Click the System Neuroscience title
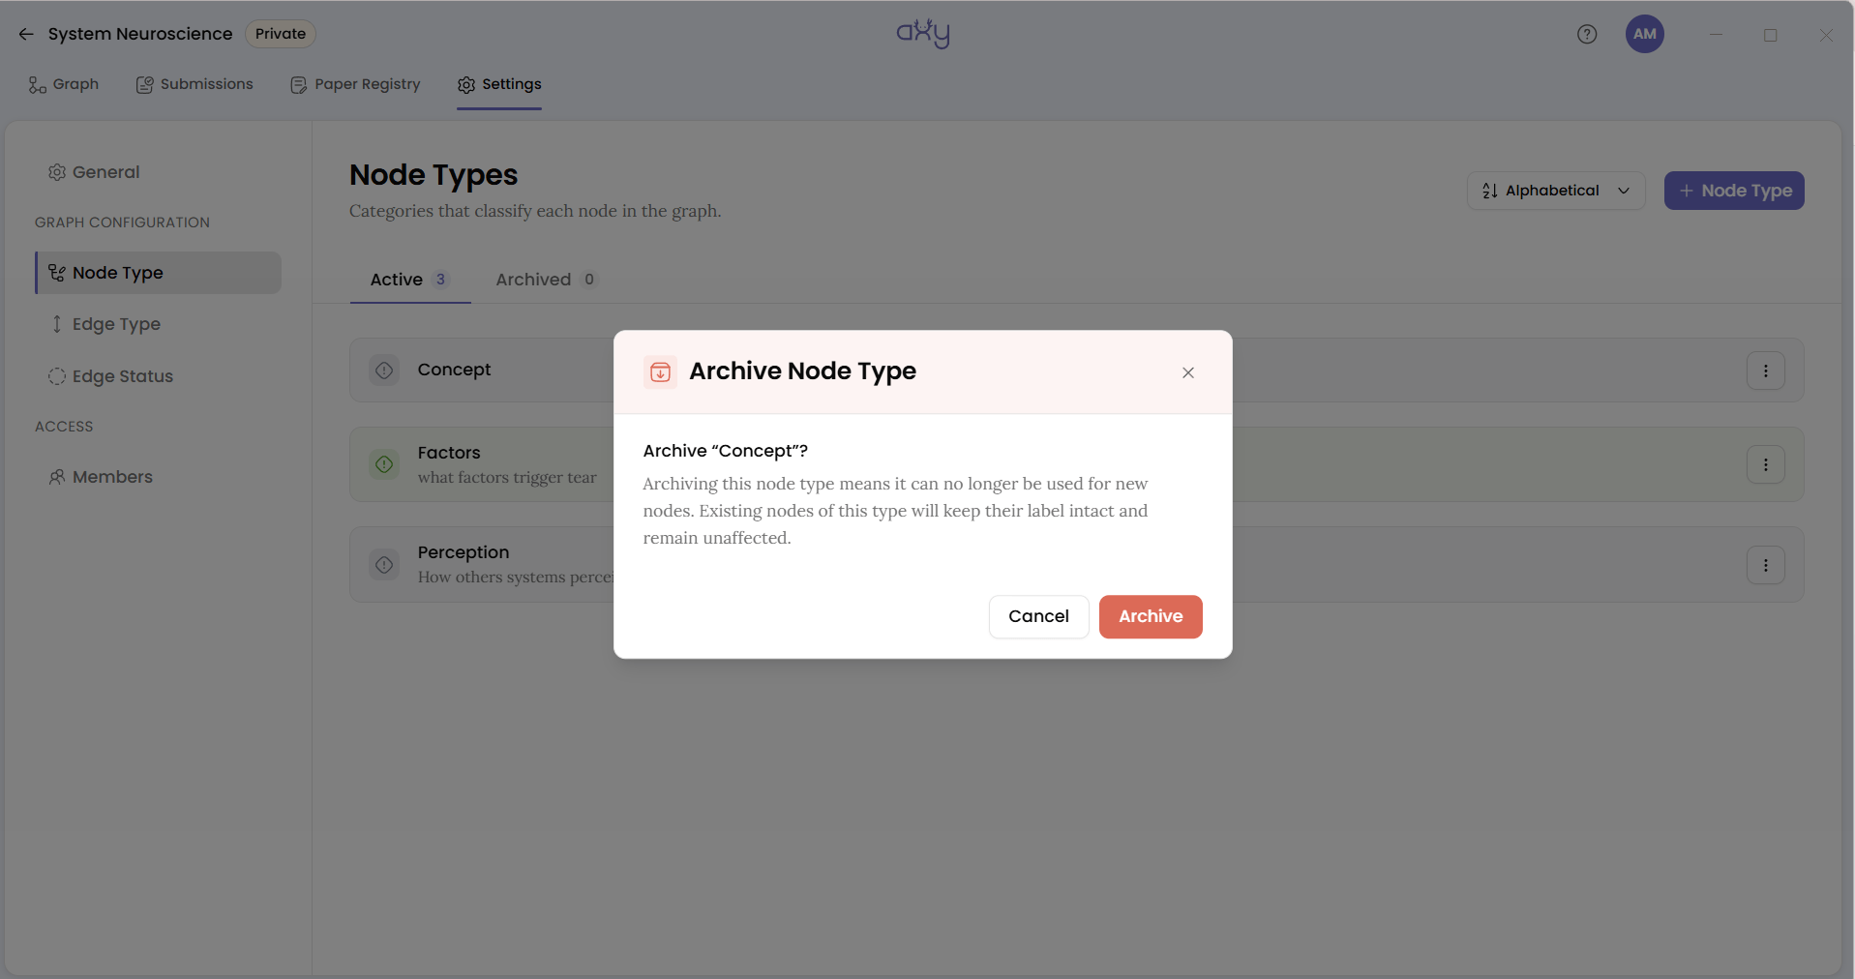The width and height of the screenshot is (1855, 979). (140, 34)
